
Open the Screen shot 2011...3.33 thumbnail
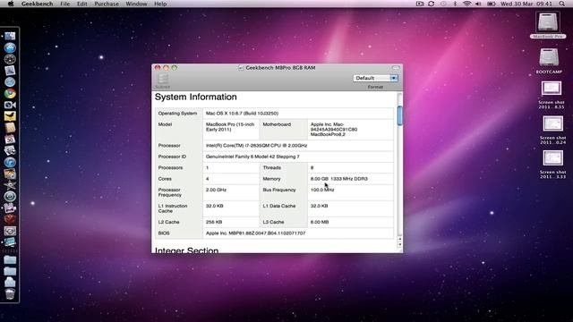(552, 158)
